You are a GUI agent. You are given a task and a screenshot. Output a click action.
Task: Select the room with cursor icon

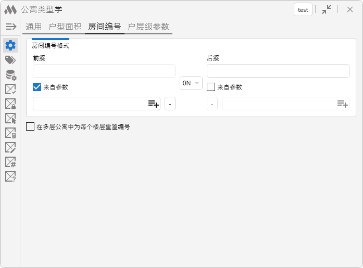10,119
